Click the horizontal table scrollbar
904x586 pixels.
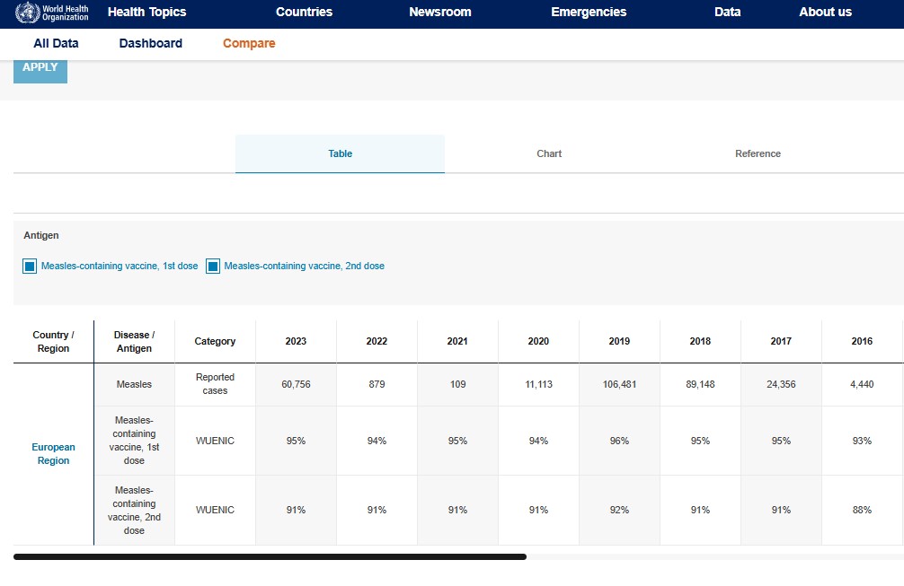(x=270, y=557)
